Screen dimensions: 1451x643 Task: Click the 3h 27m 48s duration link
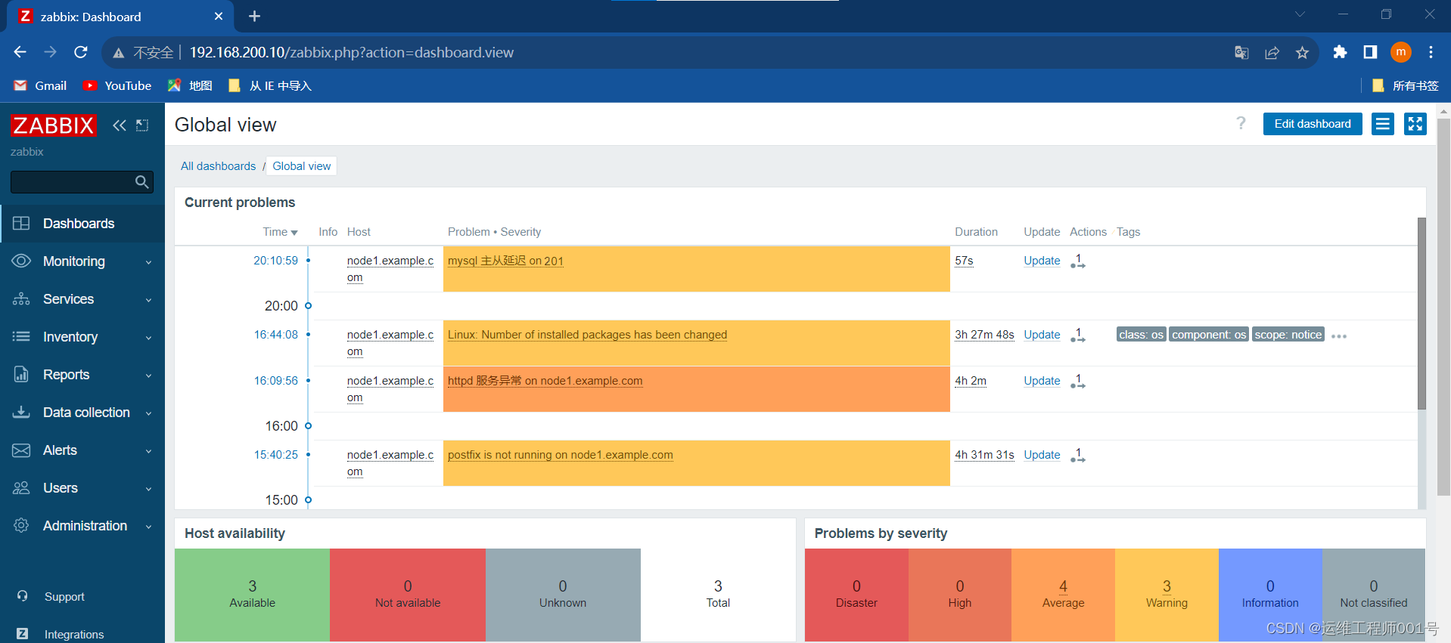[984, 335]
